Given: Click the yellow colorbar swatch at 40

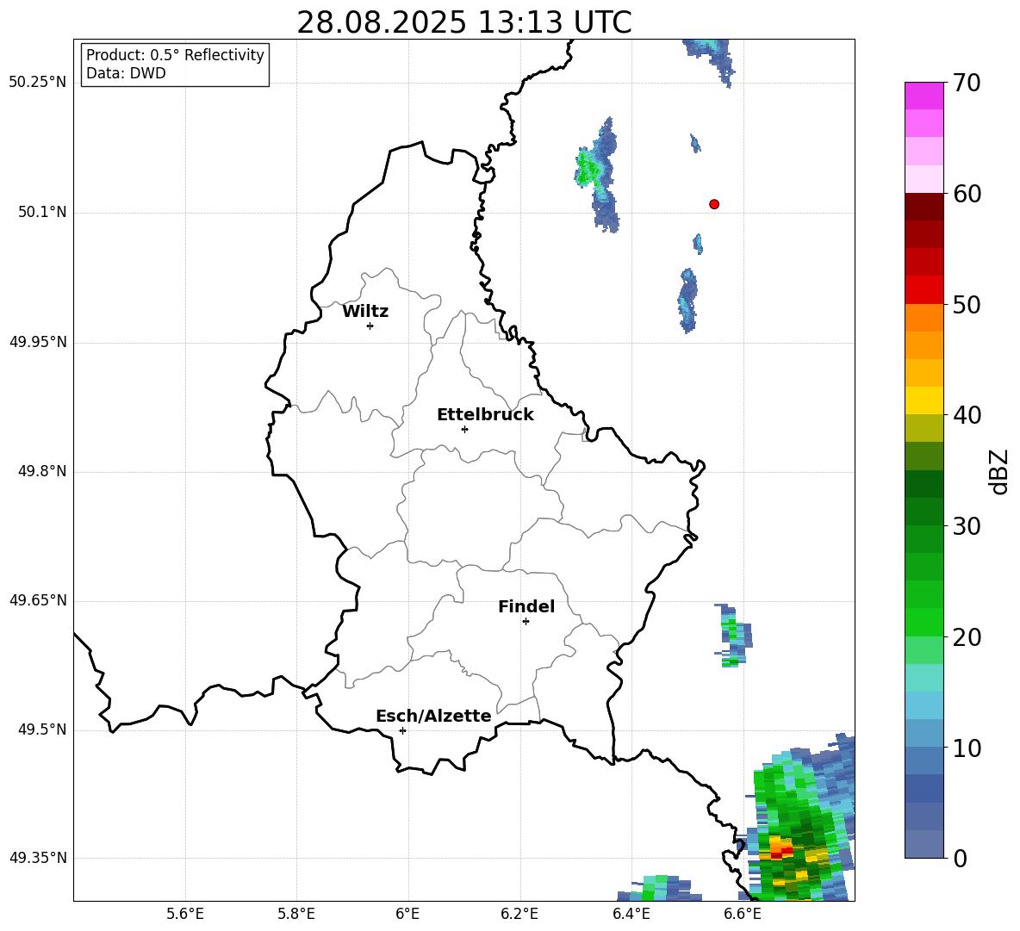Looking at the screenshot, I should click(924, 400).
